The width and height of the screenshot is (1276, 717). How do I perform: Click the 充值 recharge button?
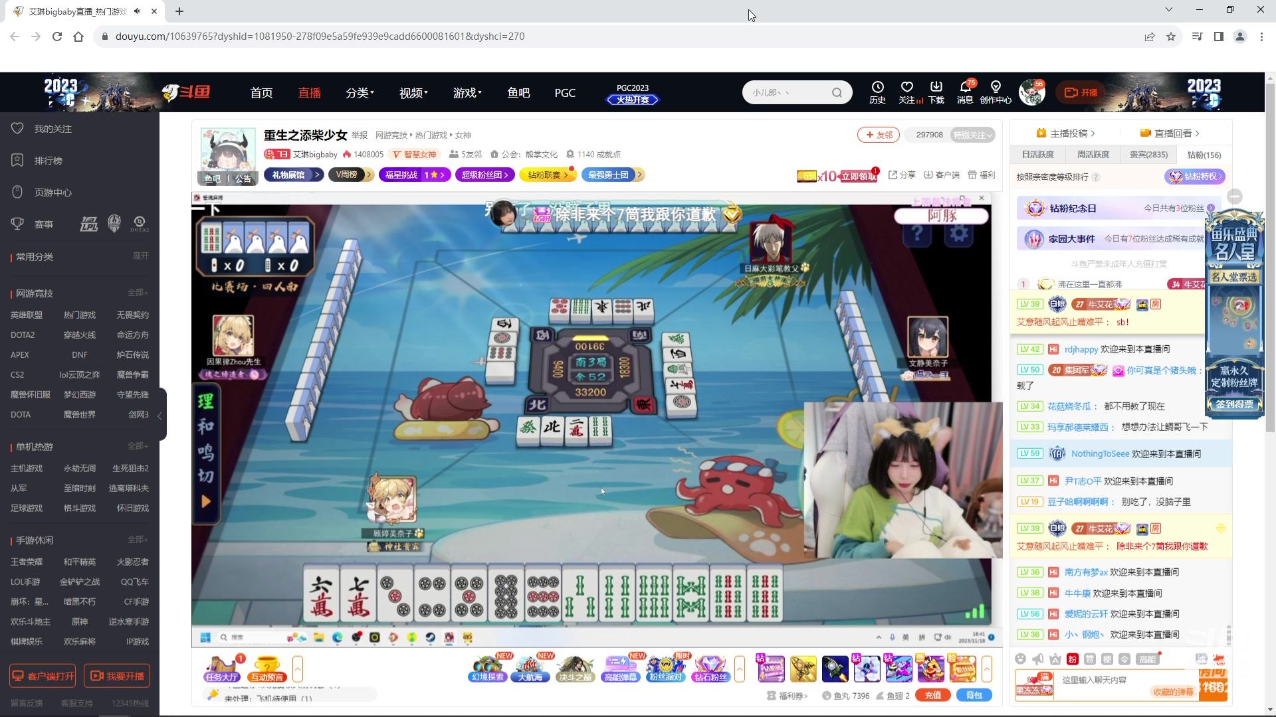tap(933, 695)
